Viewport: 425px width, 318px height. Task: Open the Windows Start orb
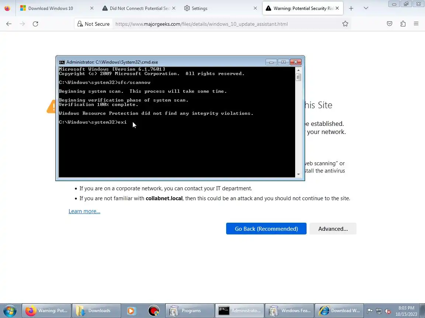point(10,311)
